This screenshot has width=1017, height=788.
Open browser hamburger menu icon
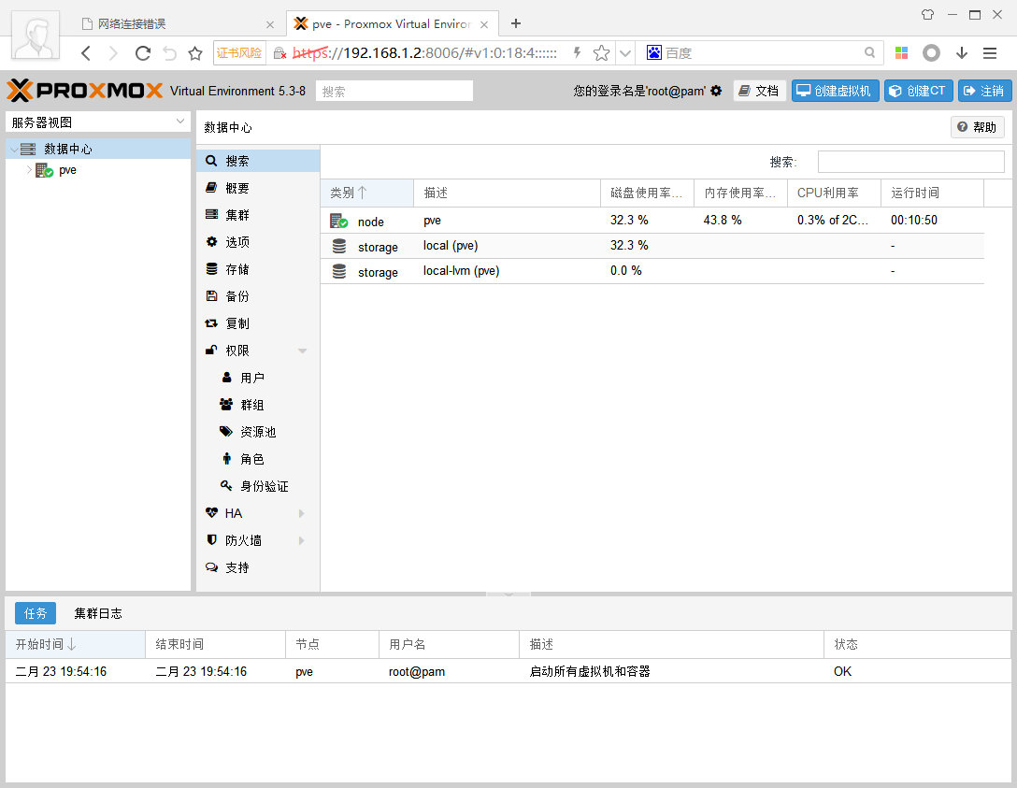pyautogui.click(x=990, y=53)
